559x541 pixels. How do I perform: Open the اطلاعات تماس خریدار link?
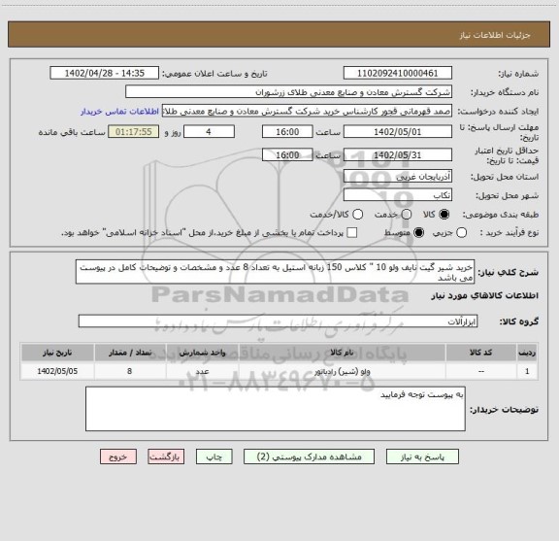[x=119, y=112]
